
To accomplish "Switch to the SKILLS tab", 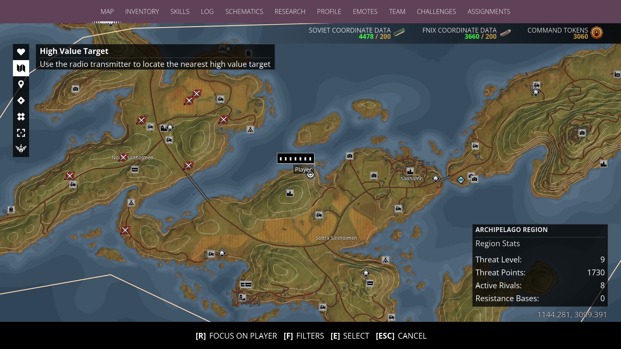I will pos(180,12).
